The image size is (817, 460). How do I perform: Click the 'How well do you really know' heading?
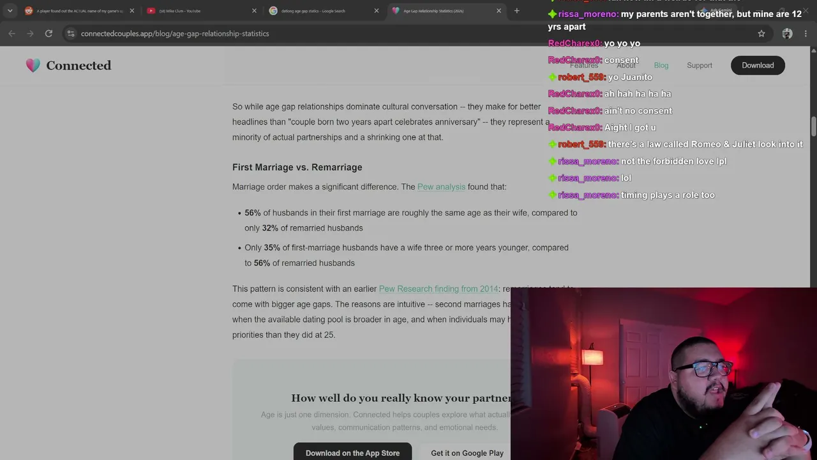click(x=401, y=398)
